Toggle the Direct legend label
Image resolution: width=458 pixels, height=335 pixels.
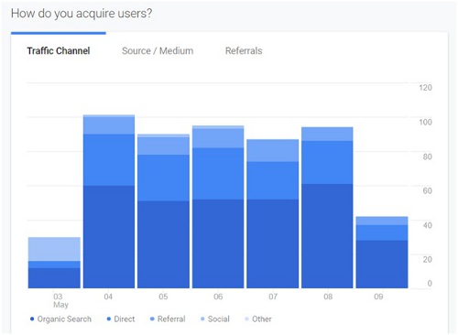(x=125, y=319)
